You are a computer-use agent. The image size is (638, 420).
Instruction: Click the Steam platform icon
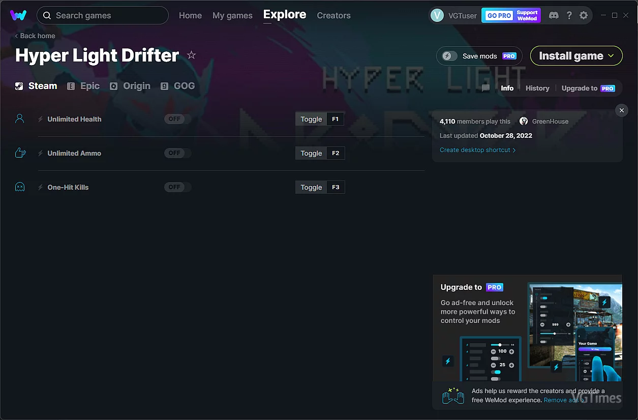point(19,86)
